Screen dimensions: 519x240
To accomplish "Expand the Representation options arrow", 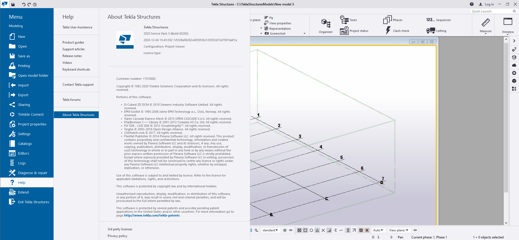I will click(261, 28).
